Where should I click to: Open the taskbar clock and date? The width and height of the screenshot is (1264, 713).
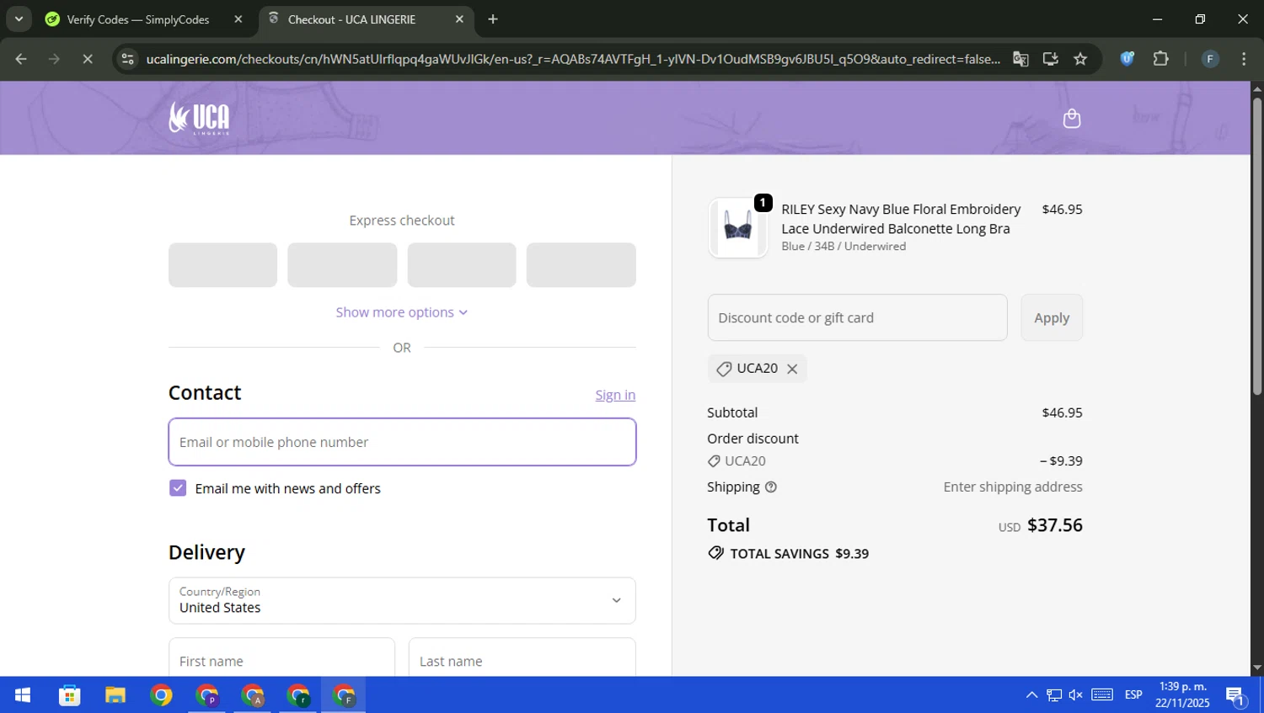1182,695
